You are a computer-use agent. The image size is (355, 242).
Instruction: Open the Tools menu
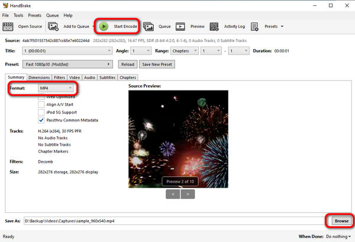click(x=18, y=15)
